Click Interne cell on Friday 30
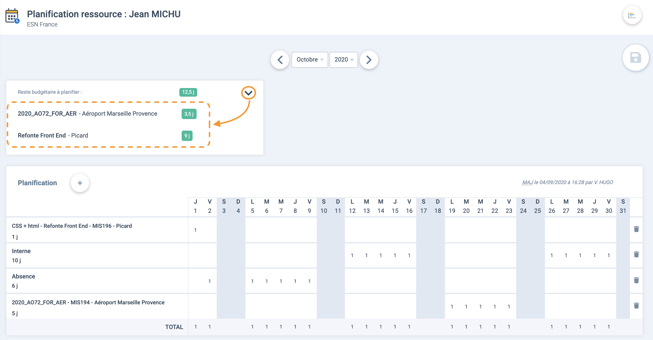The image size is (653, 340). point(609,255)
